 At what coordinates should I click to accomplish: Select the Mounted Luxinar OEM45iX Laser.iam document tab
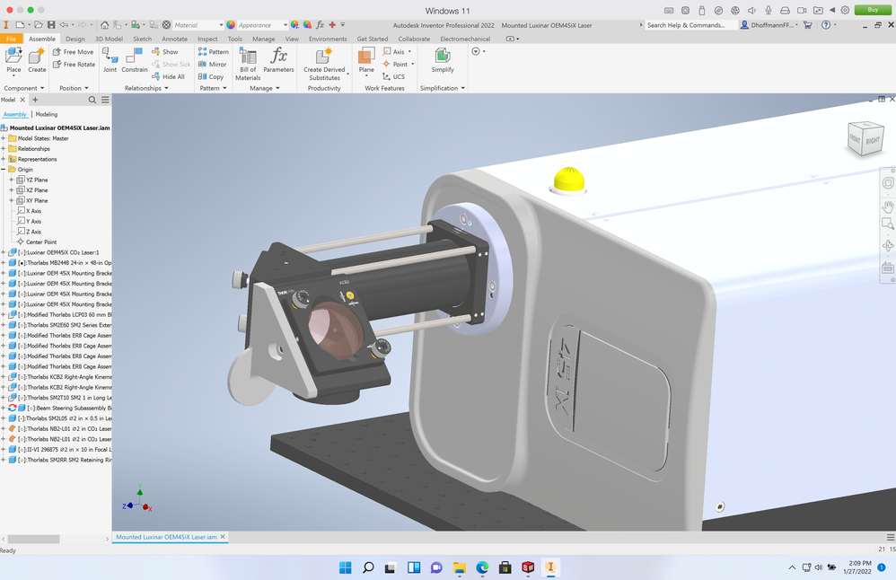tap(166, 537)
